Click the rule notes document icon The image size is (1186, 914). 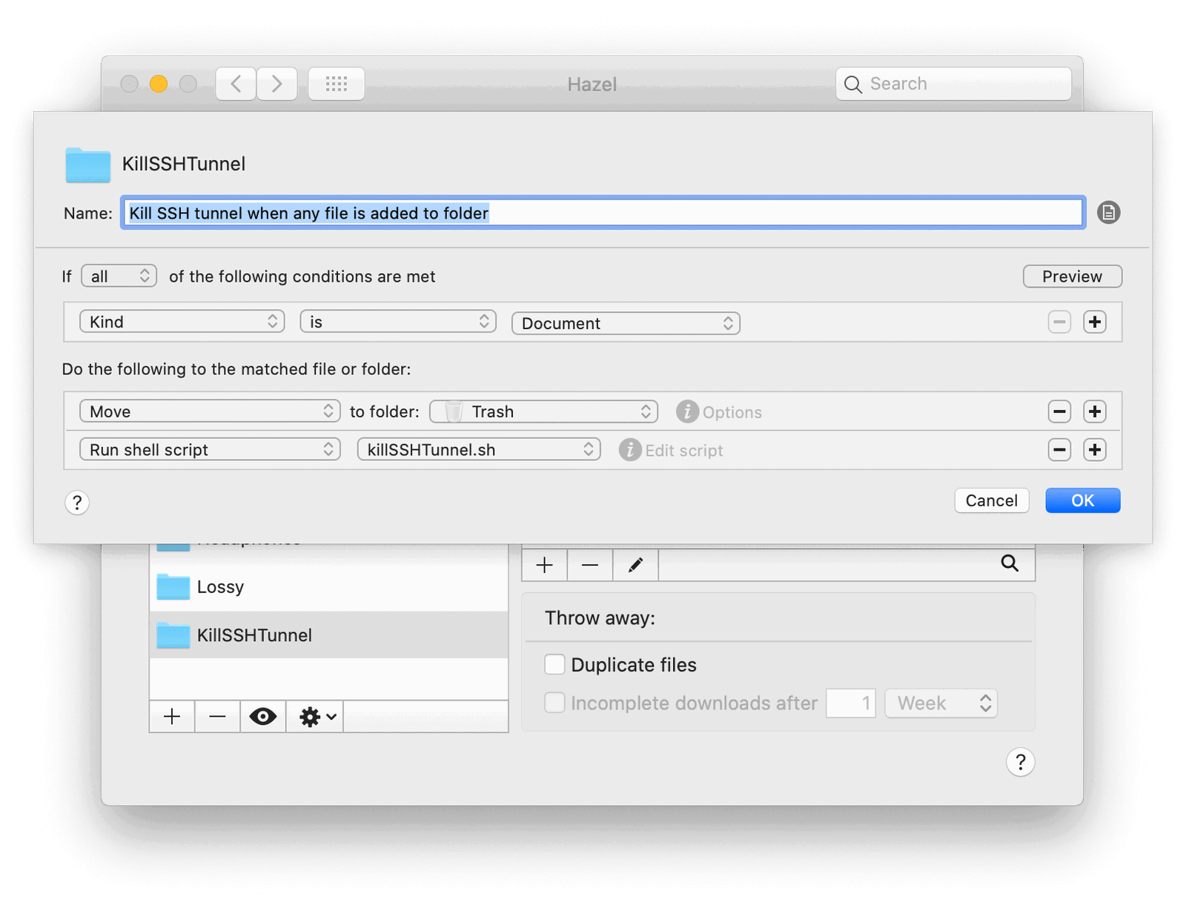[x=1108, y=213]
